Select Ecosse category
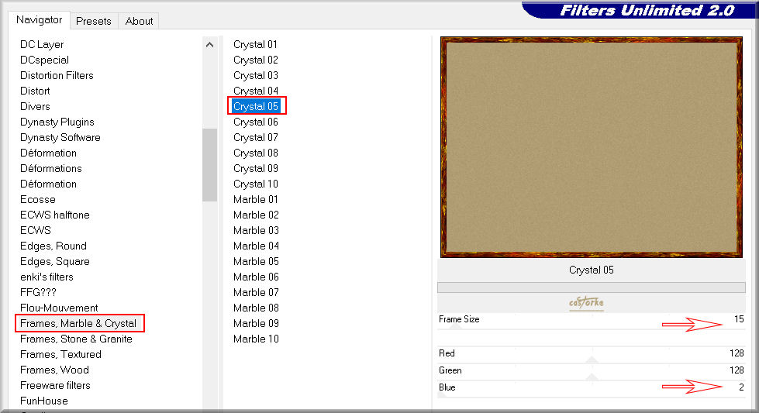Screen dimensions: 759x413 (x=38, y=199)
